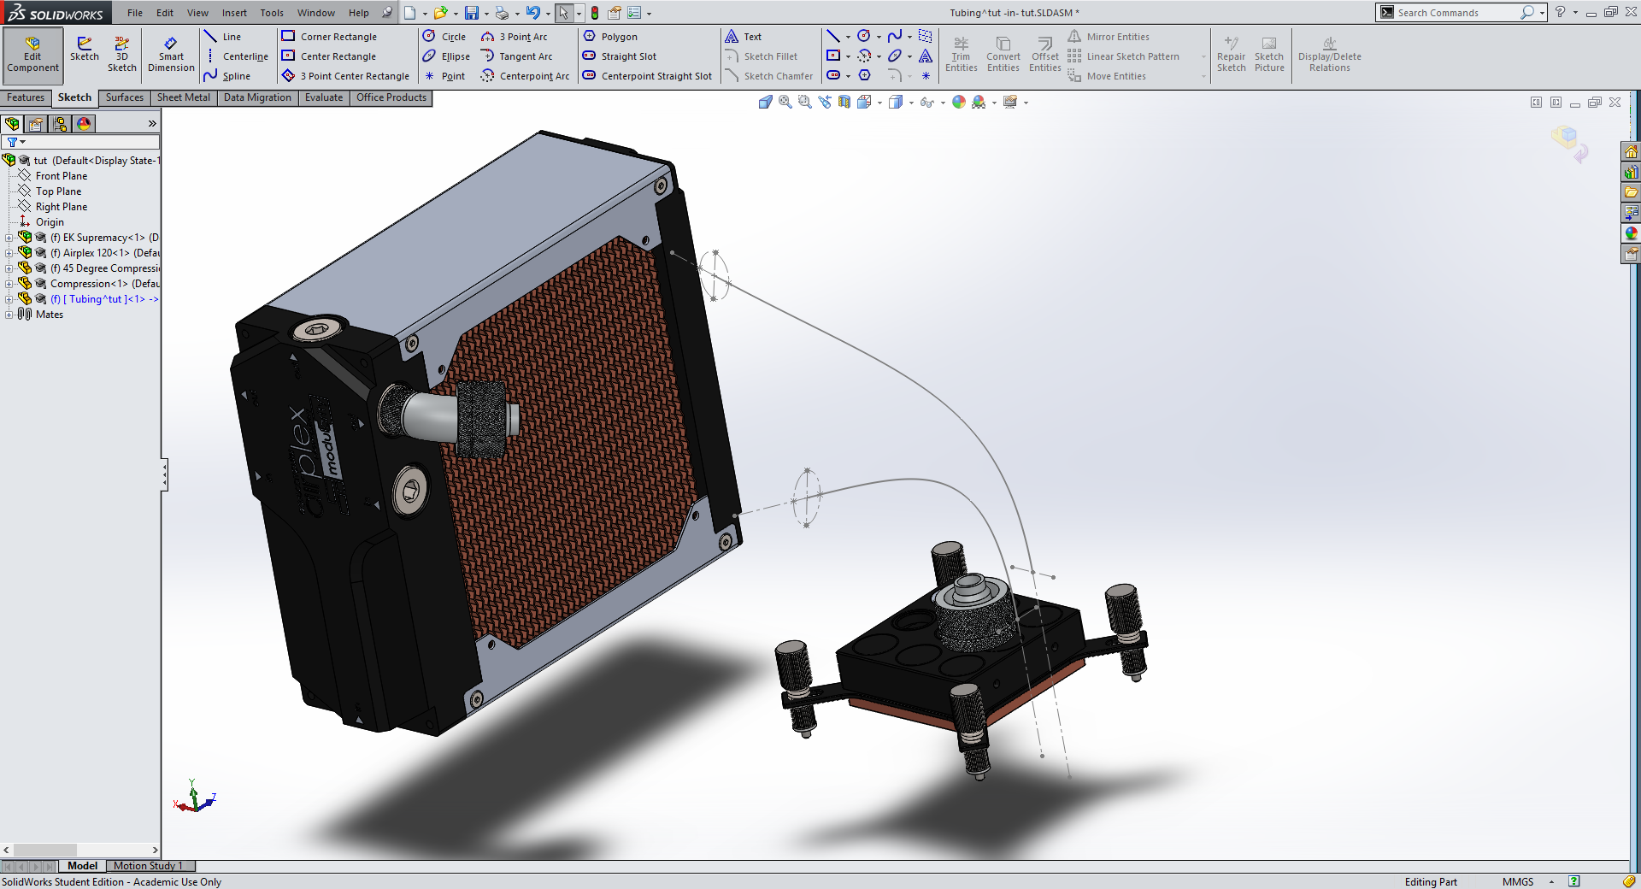The image size is (1641, 889).
Task: Start a new Sketch with the Sketch tool
Action: (x=84, y=49)
